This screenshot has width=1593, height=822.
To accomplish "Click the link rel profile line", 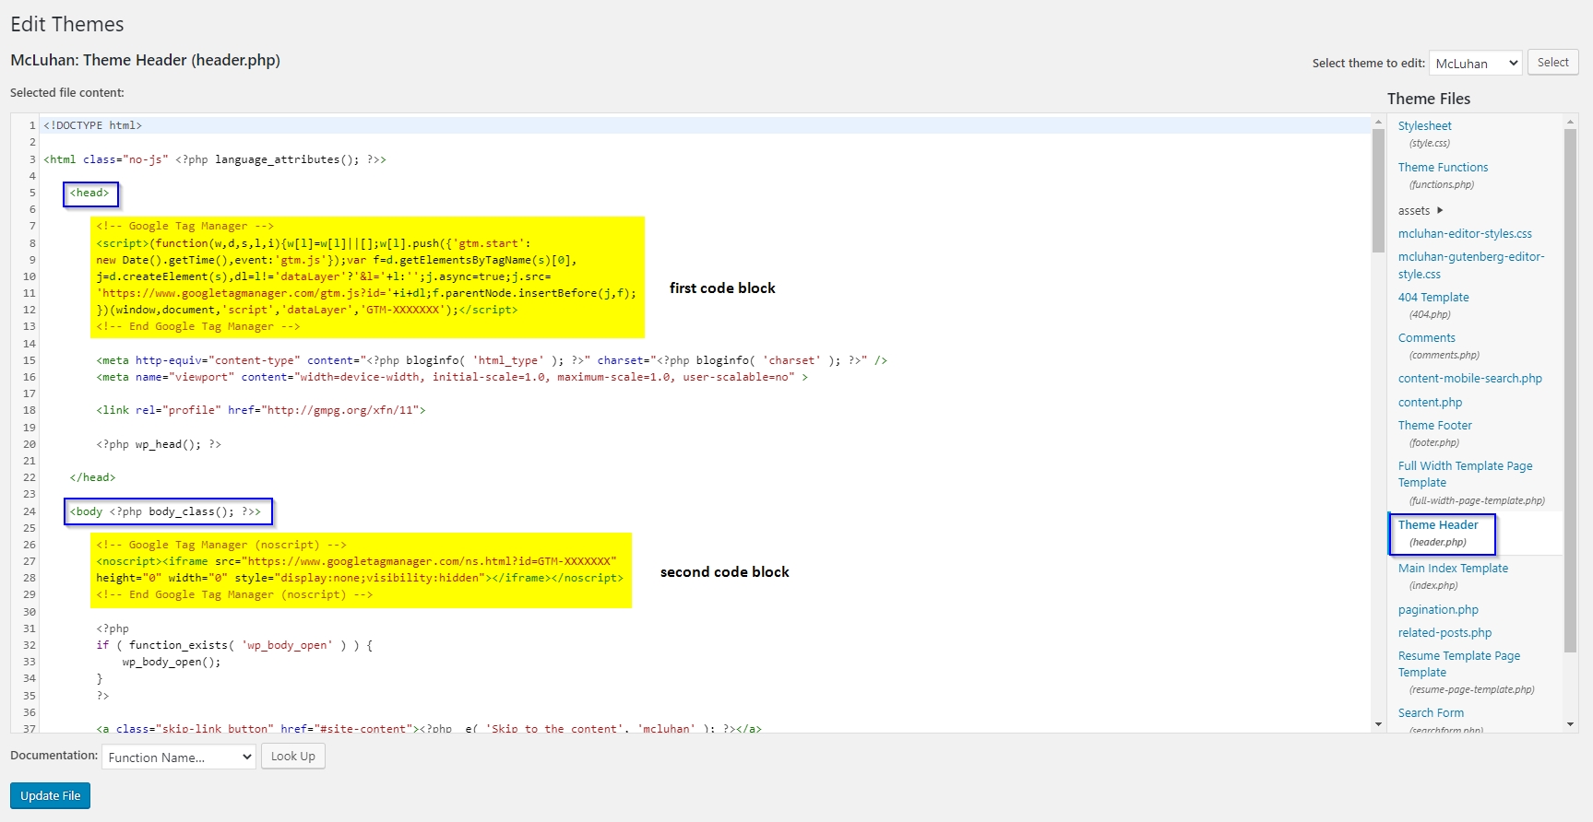I will [x=261, y=411].
